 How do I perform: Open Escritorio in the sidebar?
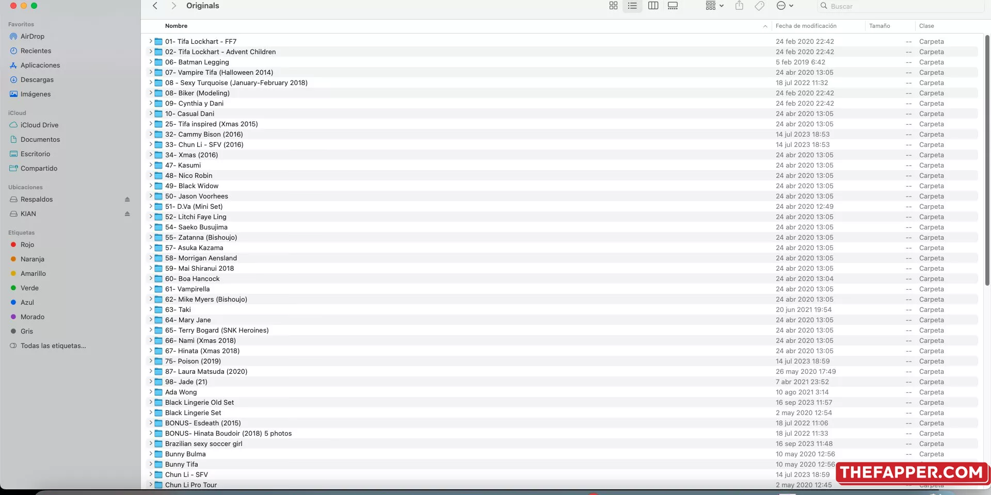click(x=35, y=154)
